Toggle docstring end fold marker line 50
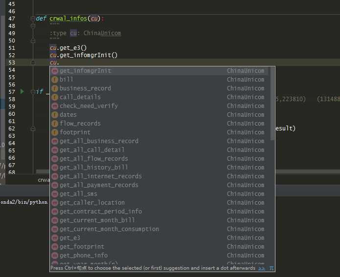This screenshot has height=277, width=340. [33, 41]
